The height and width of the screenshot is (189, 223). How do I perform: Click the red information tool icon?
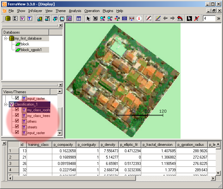139,18
